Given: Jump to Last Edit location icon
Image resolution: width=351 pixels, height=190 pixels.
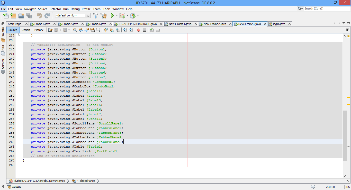Looking at the screenshot, I should 50,30.
